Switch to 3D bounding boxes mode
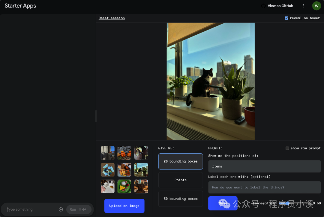This screenshot has height=217, width=324. click(180, 199)
